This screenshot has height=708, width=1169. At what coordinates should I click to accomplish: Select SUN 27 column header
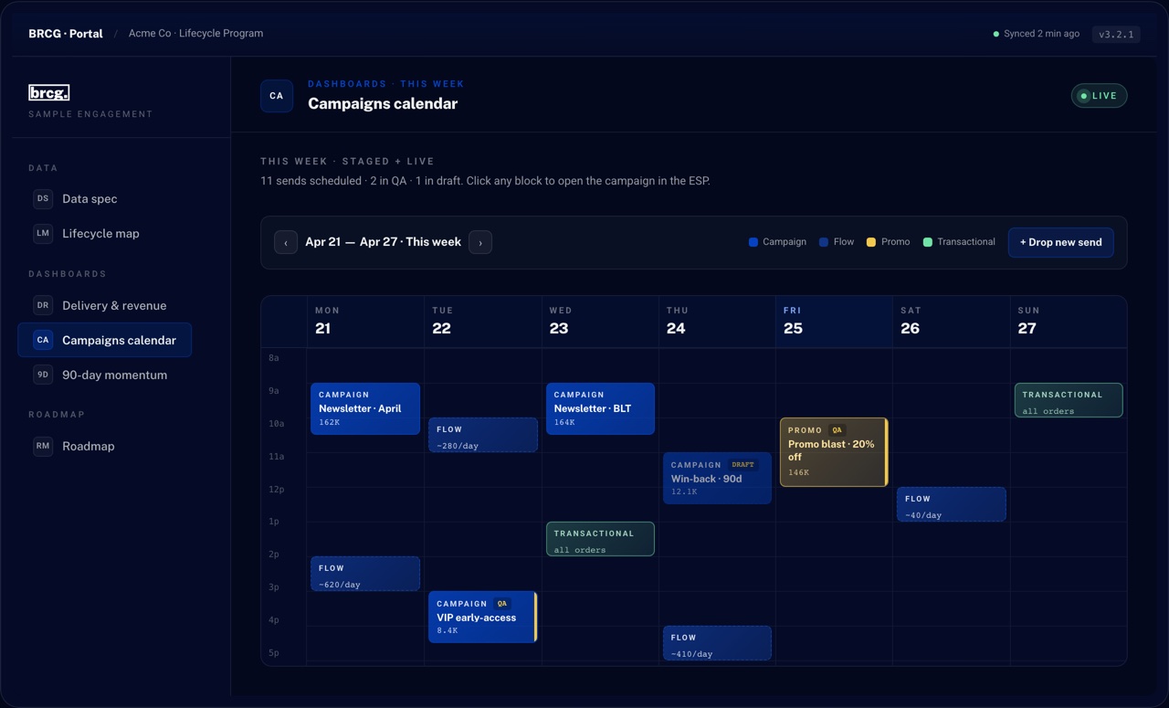click(x=1069, y=322)
